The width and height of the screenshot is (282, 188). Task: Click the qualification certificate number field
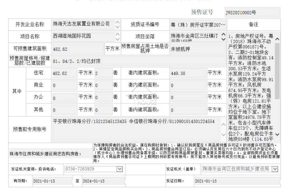[x=198, y=25]
